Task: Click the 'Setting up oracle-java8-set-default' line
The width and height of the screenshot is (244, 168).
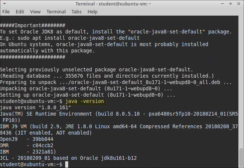Action: [88, 95]
